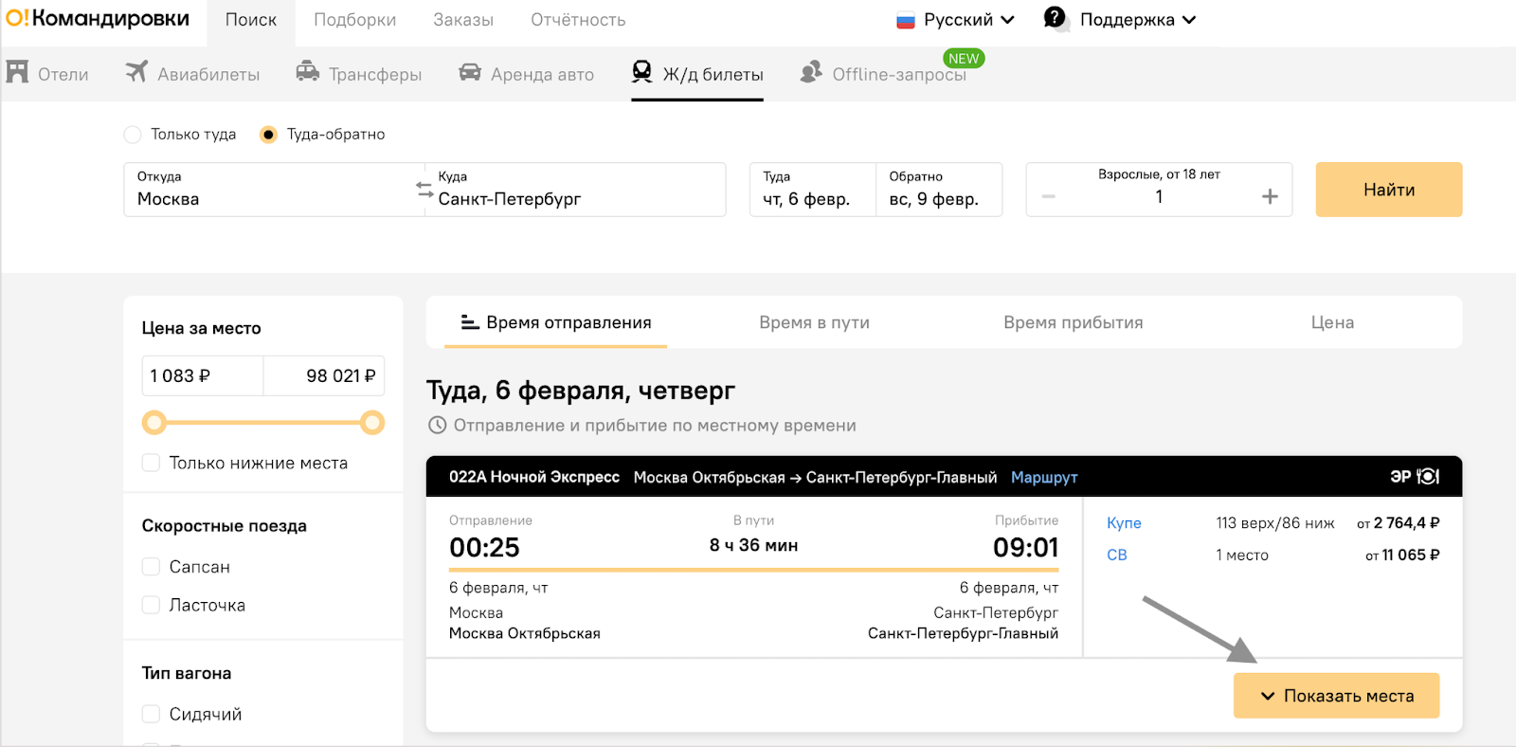Click the arrival time 09:01

pyautogui.click(x=1025, y=548)
